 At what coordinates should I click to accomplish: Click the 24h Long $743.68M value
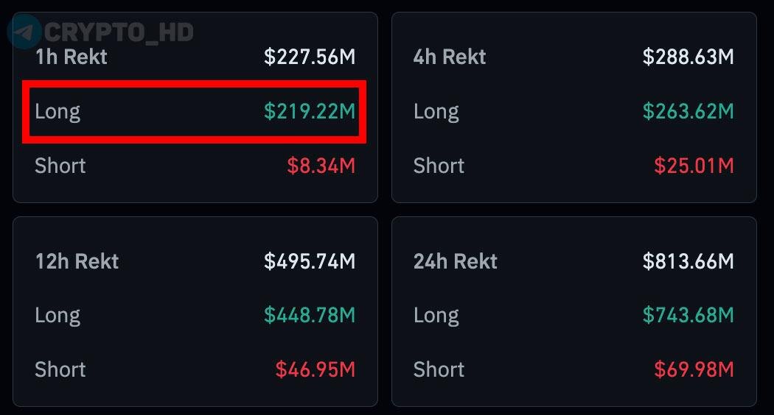click(688, 315)
